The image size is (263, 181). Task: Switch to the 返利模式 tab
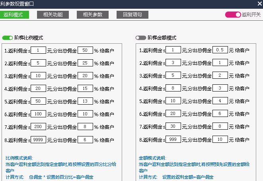[x=14, y=15]
